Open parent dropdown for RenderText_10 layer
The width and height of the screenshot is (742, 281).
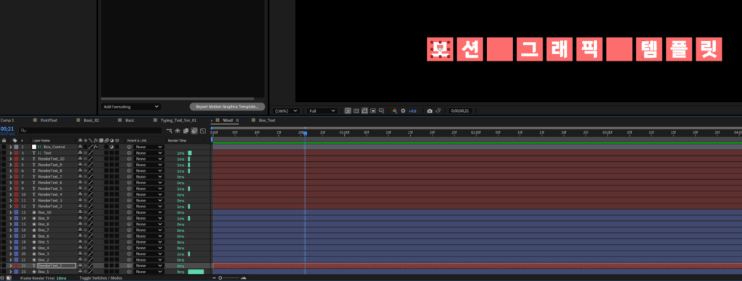coord(149,159)
